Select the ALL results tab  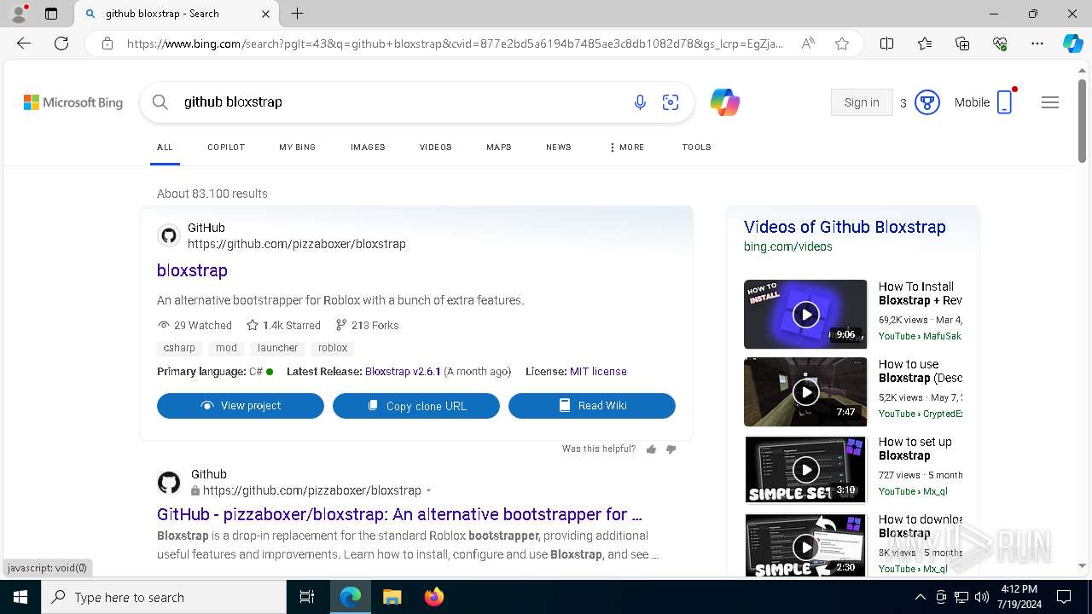pos(165,148)
